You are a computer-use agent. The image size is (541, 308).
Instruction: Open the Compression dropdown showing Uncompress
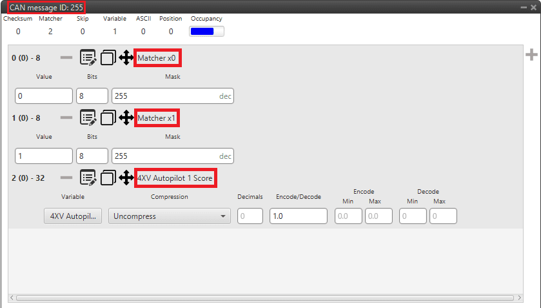coord(170,216)
